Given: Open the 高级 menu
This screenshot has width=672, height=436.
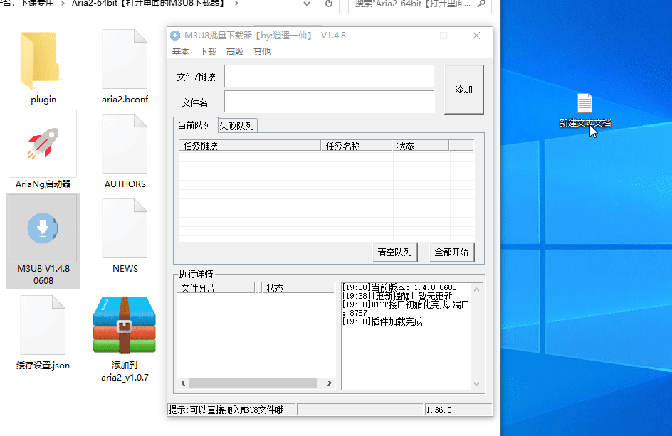Looking at the screenshot, I should pos(235,52).
